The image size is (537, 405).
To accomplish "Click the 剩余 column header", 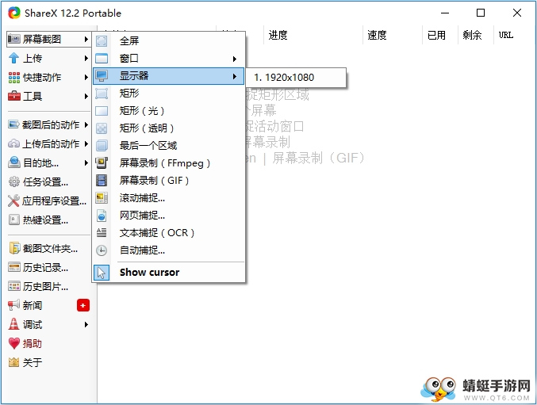I will [475, 35].
